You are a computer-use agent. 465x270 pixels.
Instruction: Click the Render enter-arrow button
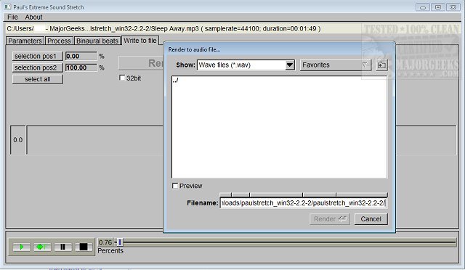330,219
